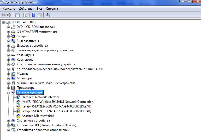Click the Forward arrow toolbar icon
The width and height of the screenshot is (201, 140).
pos(9,15)
